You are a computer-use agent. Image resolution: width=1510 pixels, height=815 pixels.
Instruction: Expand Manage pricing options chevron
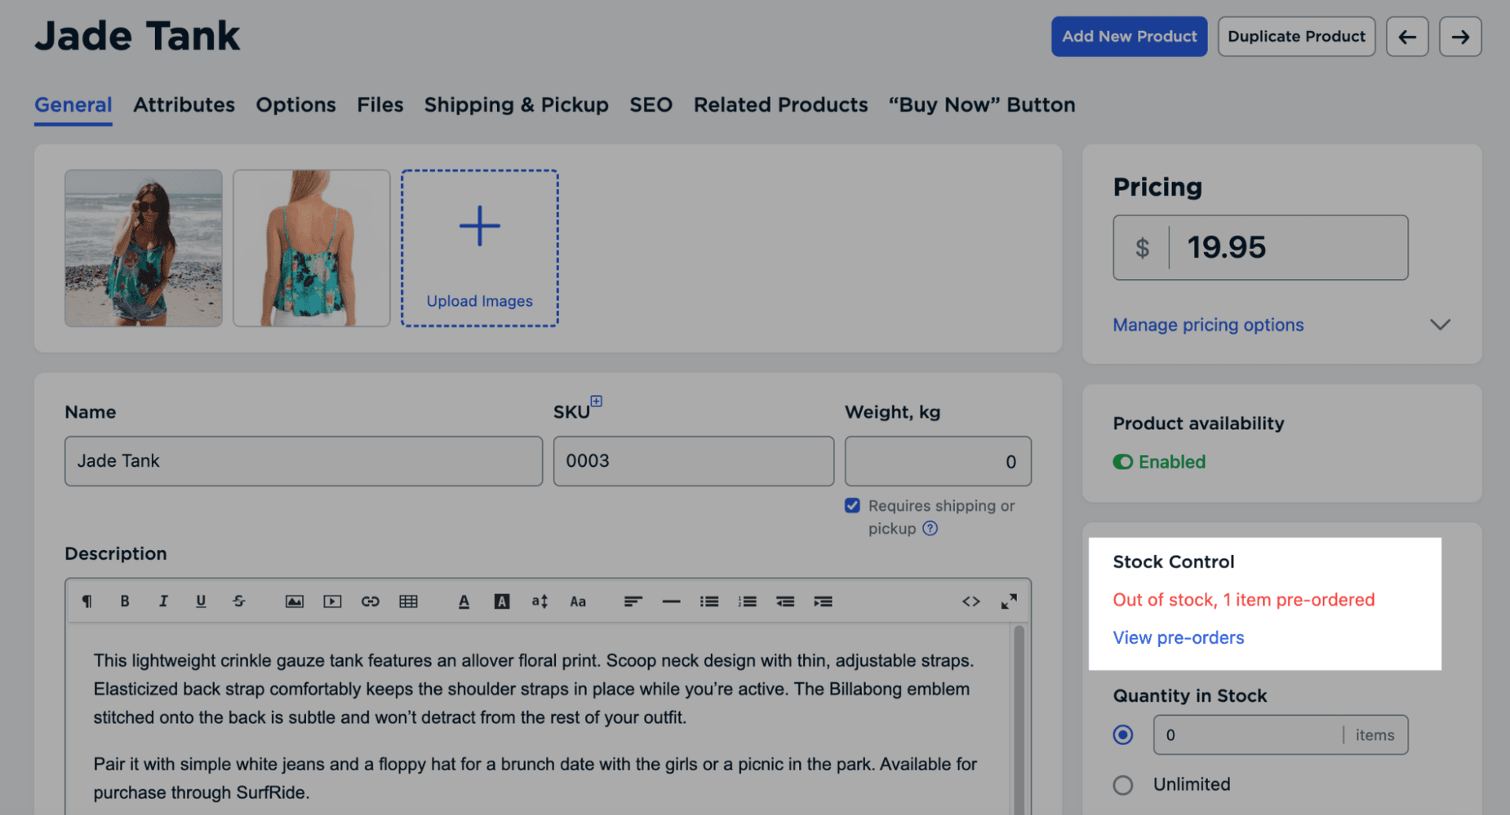1439,325
